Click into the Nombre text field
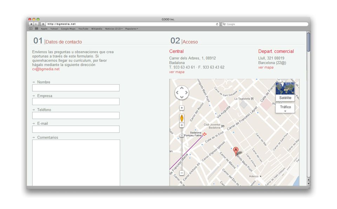Viewport: 337px width, 209px height. point(76,88)
